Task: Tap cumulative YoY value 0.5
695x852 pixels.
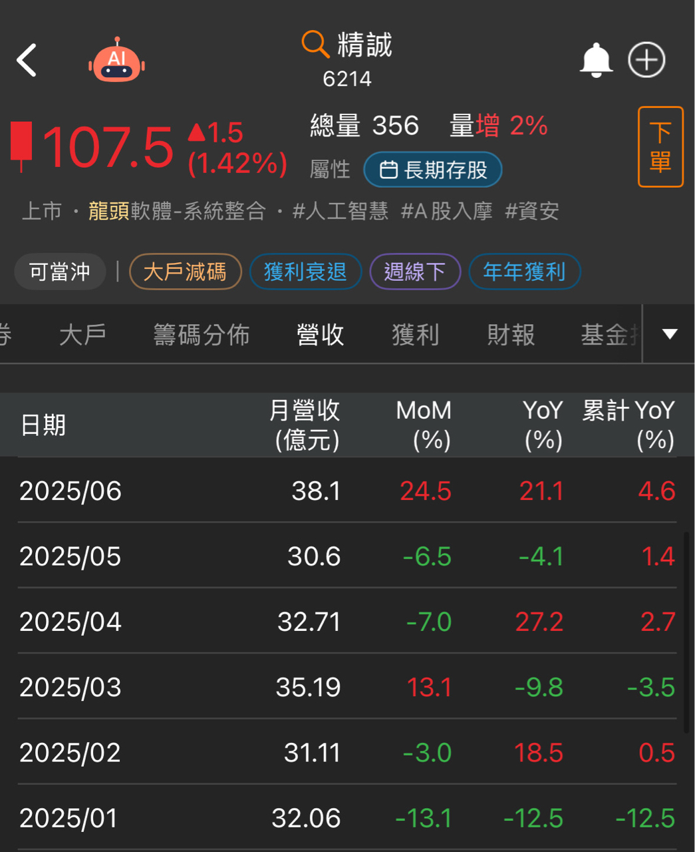Action: point(657,753)
